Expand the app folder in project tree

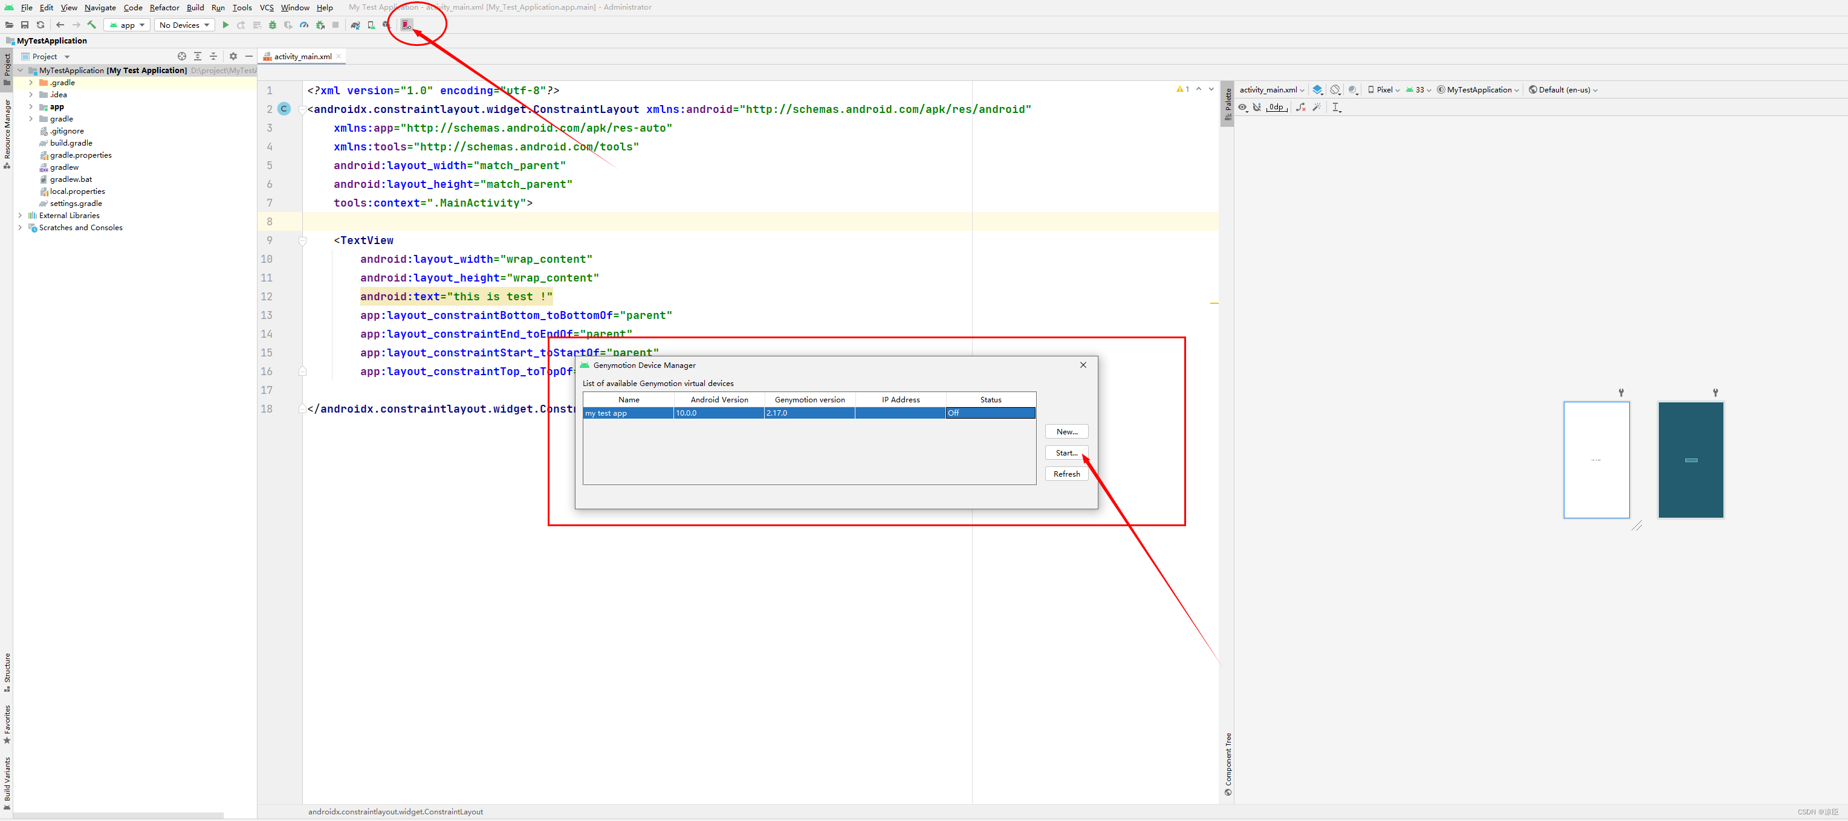31,107
